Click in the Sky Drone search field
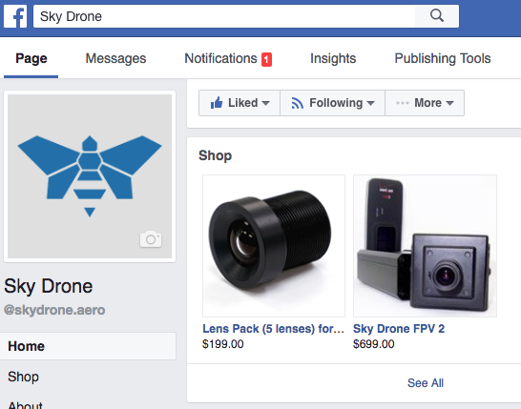 tap(224, 16)
